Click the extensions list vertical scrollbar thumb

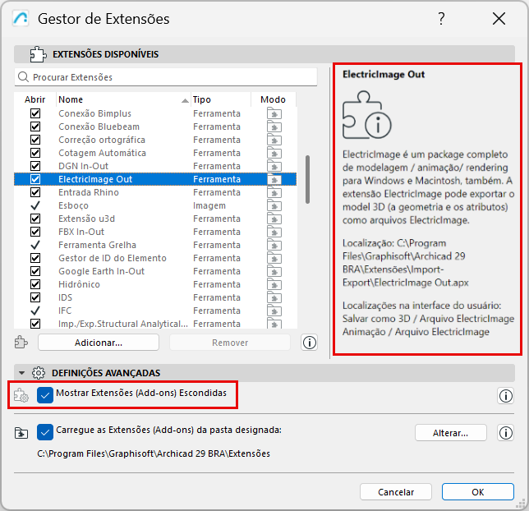click(x=307, y=179)
